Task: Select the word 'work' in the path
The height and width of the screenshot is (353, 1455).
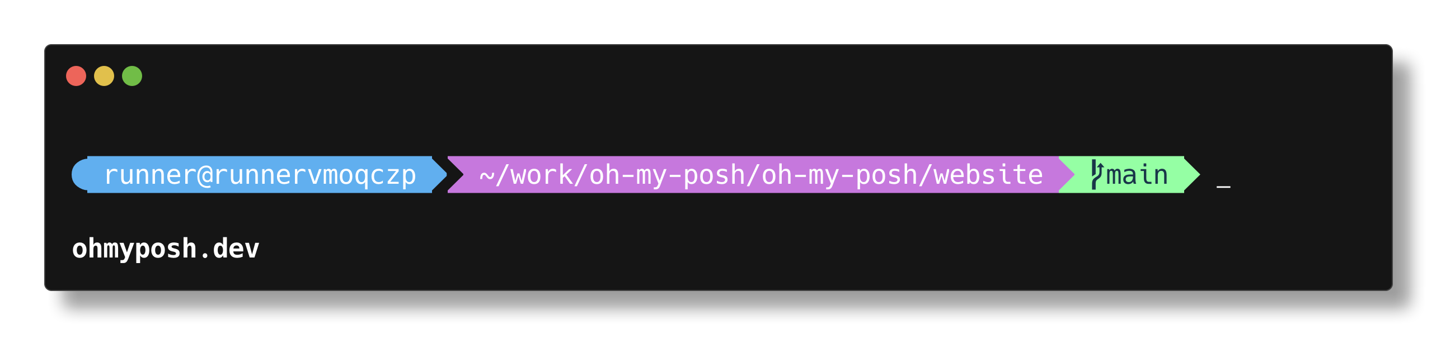Action: tap(542, 175)
